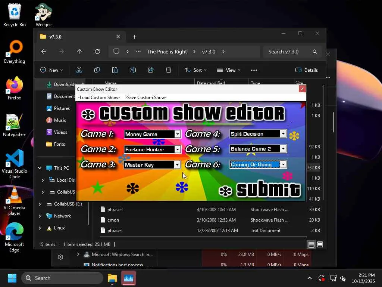Screen dimensions: 382x287
Task: Open the See more ellipsis in Explorer toolbar
Action: click(x=254, y=70)
